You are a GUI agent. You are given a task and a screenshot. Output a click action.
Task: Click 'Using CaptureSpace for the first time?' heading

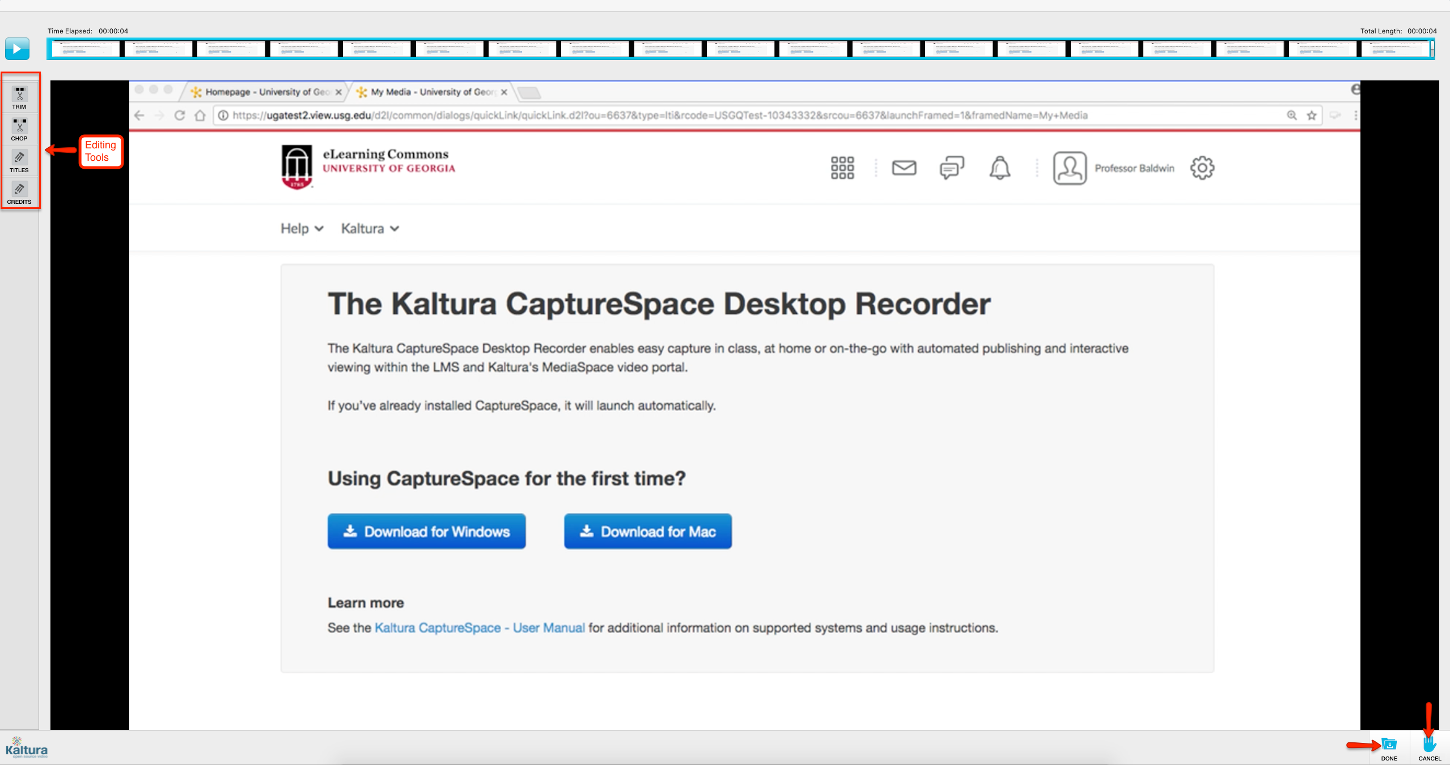[507, 479]
